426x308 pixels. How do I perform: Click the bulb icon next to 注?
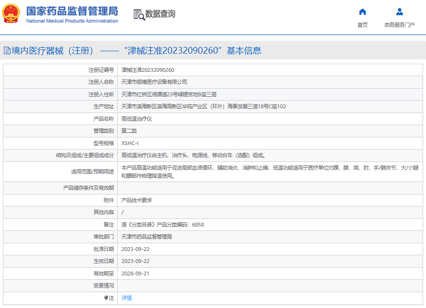click(106, 298)
